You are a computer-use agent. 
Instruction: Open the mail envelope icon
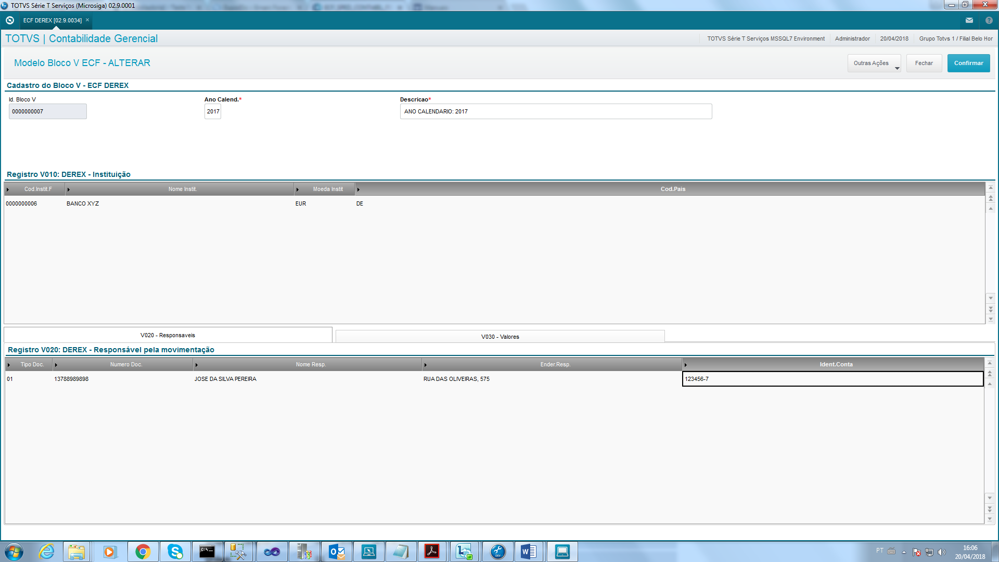pos(969,20)
